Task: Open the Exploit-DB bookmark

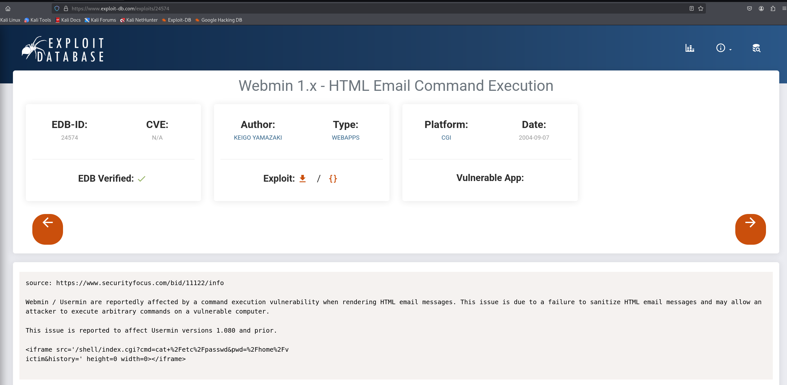Action: coord(176,20)
